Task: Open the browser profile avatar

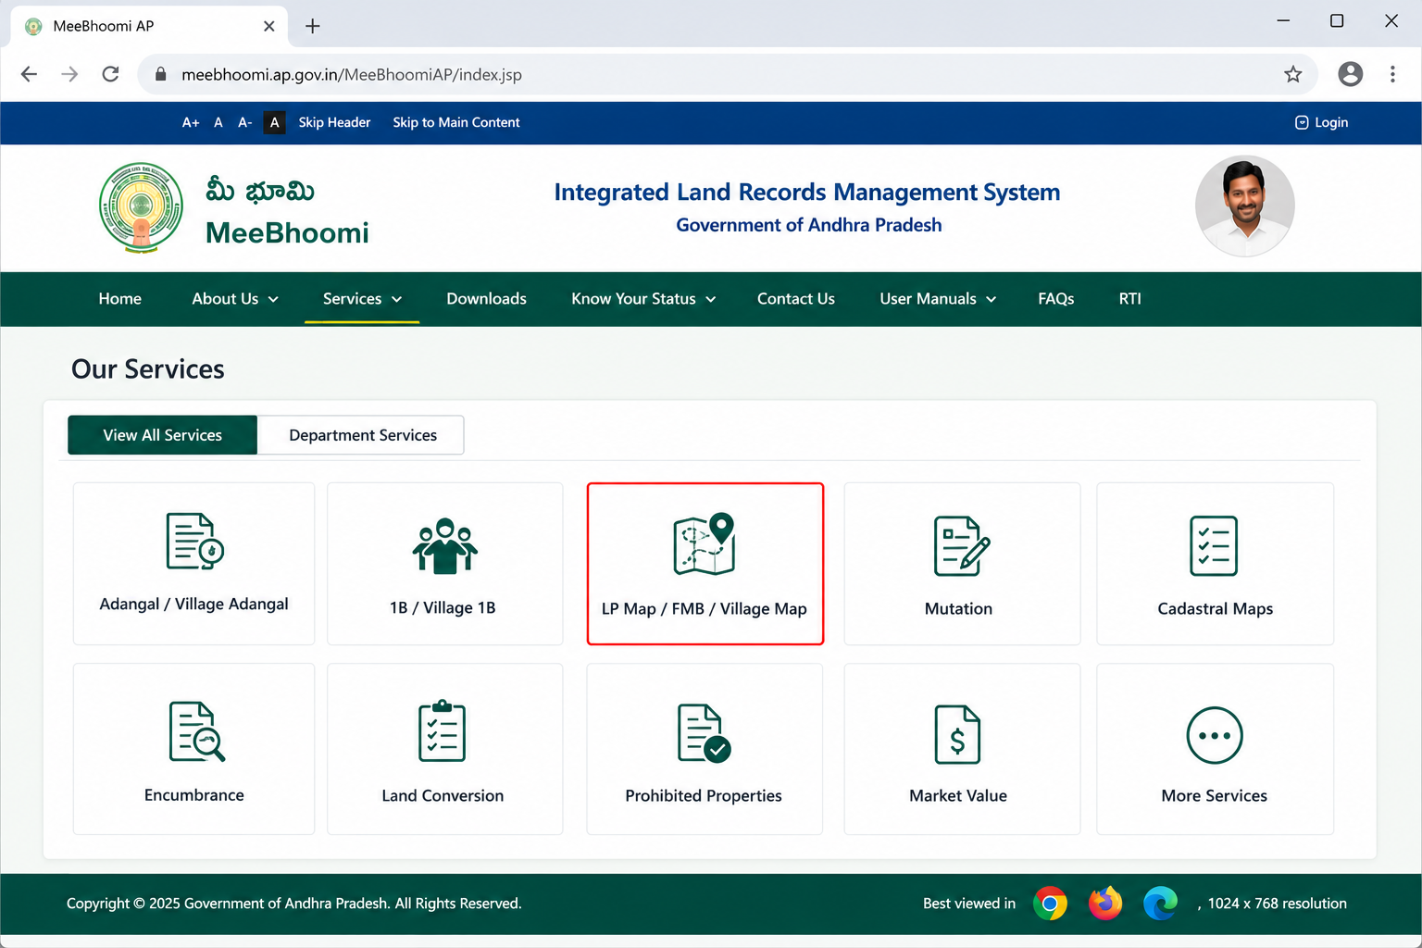Action: click(1351, 74)
